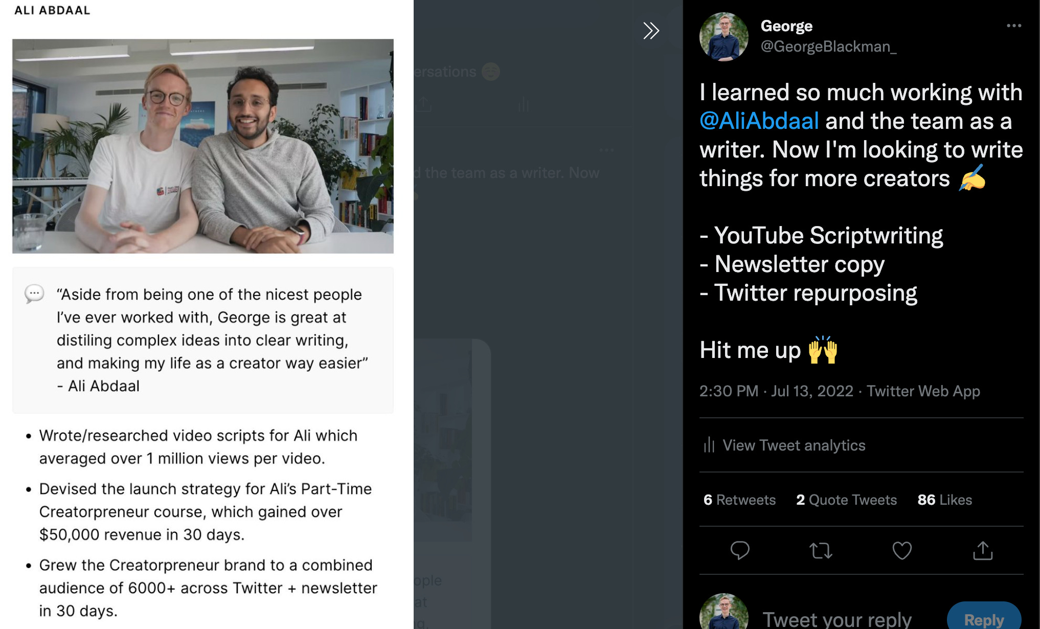Click the 'Hit me up' text
Viewport: 1040px width, 629px height.
click(x=750, y=350)
